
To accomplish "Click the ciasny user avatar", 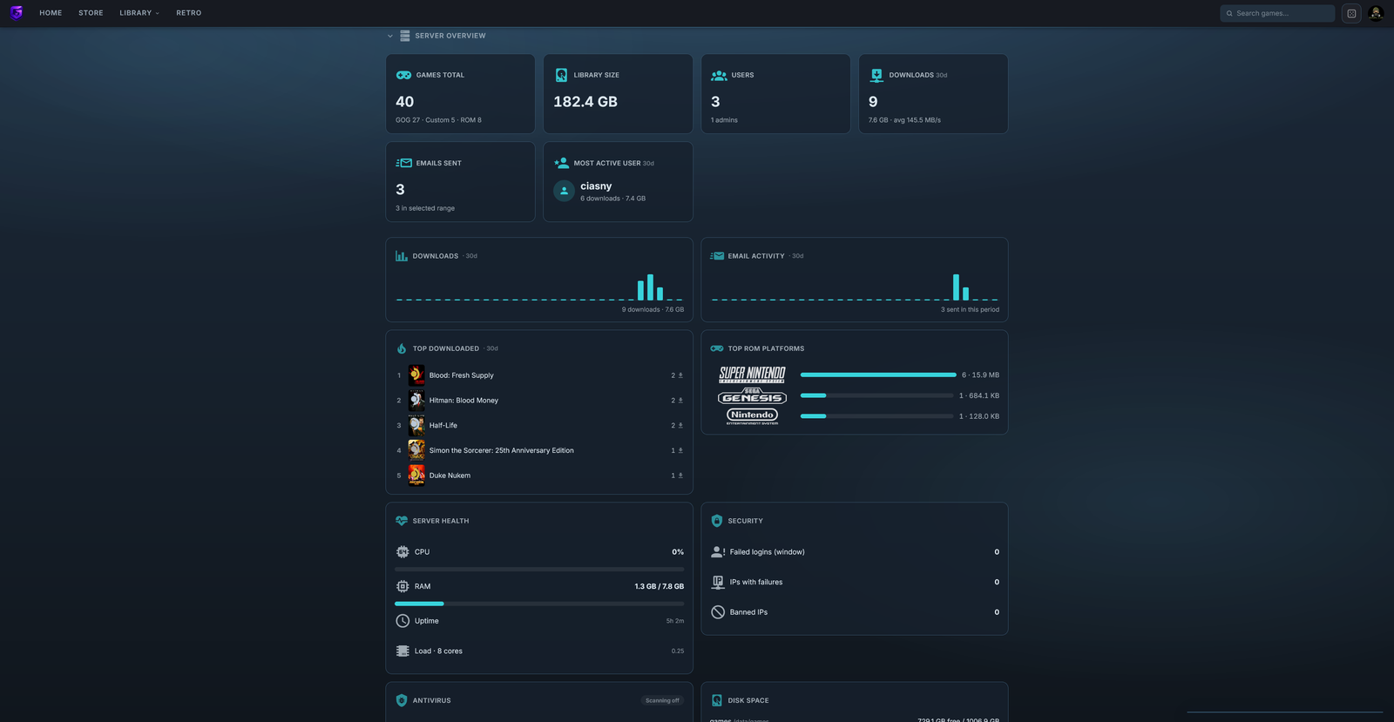I will coord(564,191).
